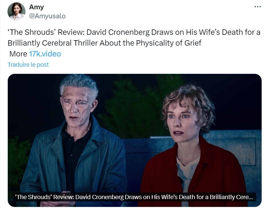Click the word More before the link

tap(18, 54)
